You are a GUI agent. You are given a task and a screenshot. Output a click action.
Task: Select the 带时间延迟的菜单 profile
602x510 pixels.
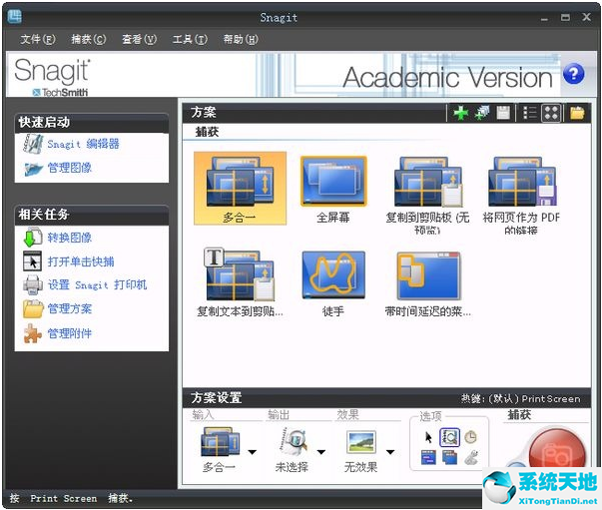428,283
